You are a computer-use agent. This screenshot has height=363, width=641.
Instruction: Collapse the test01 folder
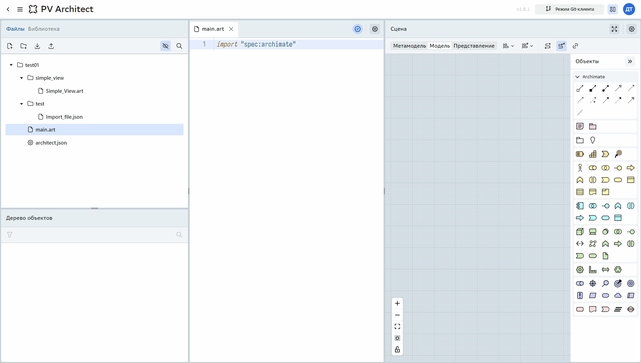point(11,65)
